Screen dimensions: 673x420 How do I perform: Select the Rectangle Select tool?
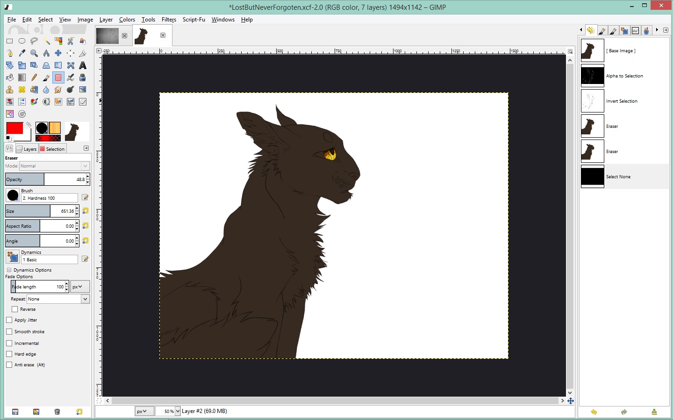(10, 41)
